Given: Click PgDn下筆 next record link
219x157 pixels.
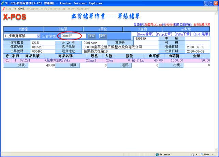Looking at the screenshot, I should [x=183, y=34].
